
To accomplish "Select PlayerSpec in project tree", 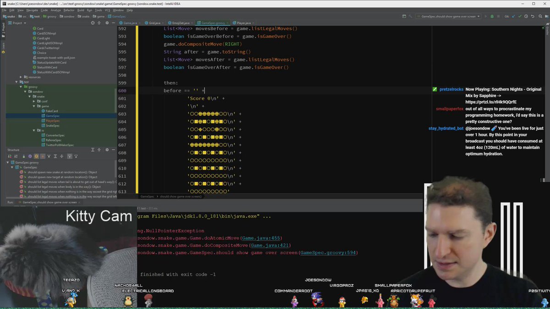I will 53,121.
